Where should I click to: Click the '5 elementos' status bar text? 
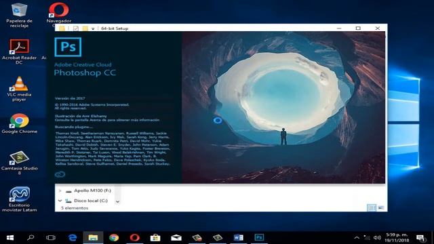tap(75, 208)
